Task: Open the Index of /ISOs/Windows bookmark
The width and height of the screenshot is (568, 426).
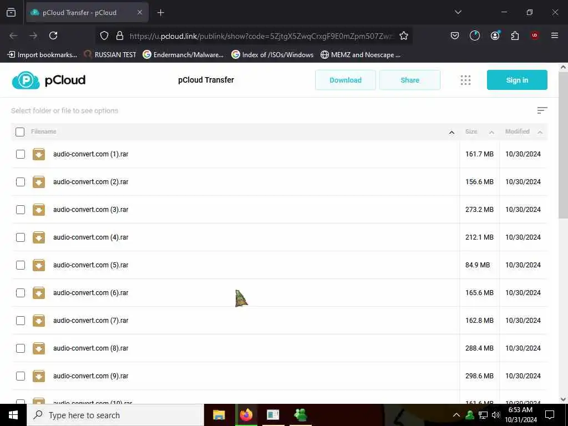Action: 272,55
